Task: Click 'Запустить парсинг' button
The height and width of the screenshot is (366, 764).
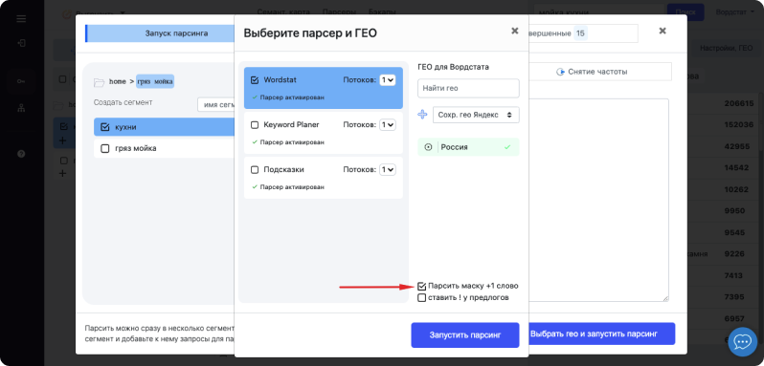Action: (465, 334)
